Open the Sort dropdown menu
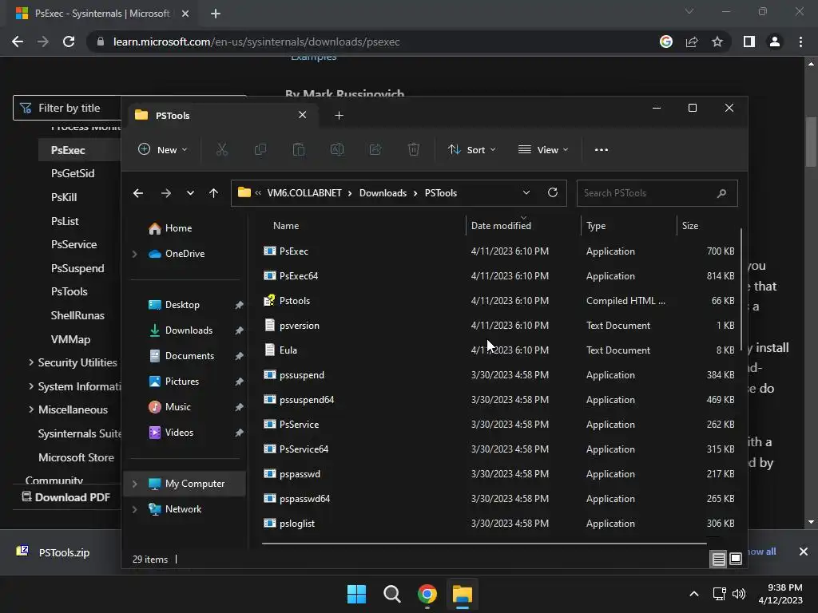 (x=471, y=149)
